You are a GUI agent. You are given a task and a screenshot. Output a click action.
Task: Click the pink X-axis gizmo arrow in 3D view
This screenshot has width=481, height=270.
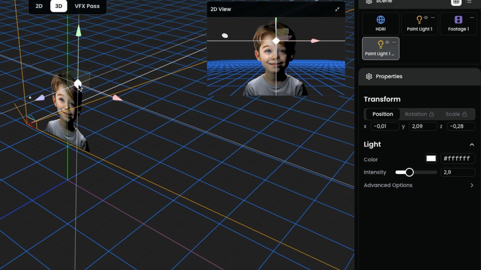117,98
